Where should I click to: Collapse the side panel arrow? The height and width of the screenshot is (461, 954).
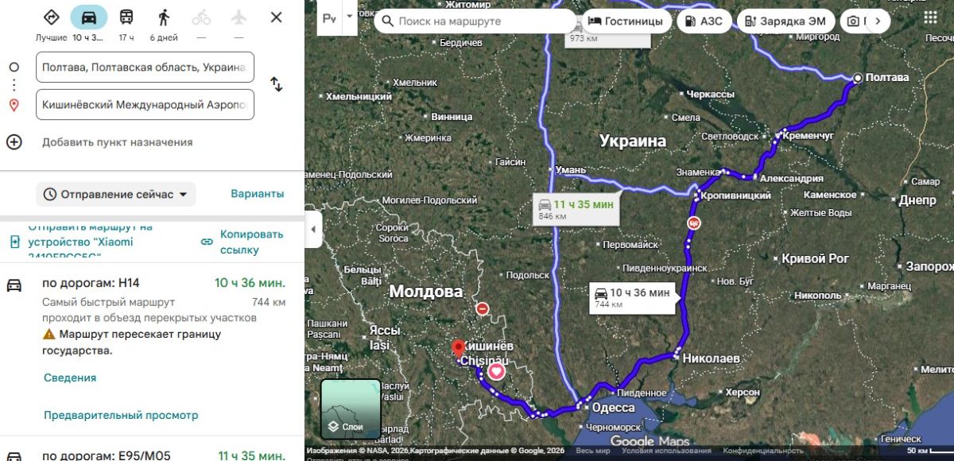pos(312,230)
